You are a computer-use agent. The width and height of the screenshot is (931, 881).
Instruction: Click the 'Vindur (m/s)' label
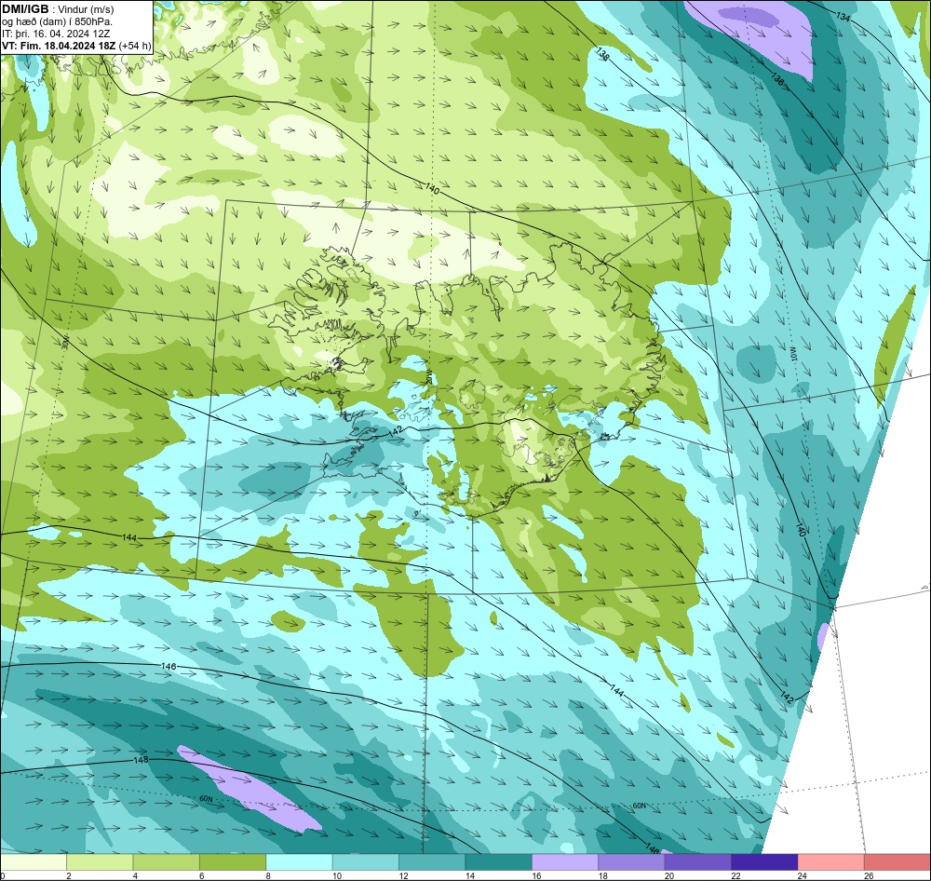pyautogui.click(x=86, y=10)
